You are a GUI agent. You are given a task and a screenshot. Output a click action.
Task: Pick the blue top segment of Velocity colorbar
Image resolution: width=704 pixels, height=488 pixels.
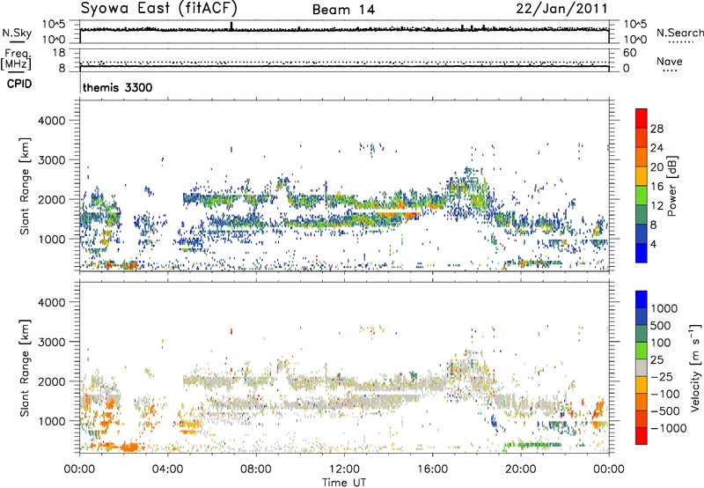click(642, 299)
